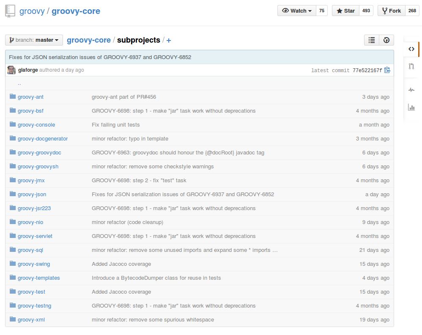Viewport: 422px width, 335px height.
Task: Show the file list view icon button
Action: [372, 40]
